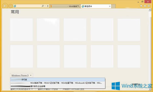Select the 新选项卡 tab
153x92 pixels.
pyautogui.click(x=96, y=6)
